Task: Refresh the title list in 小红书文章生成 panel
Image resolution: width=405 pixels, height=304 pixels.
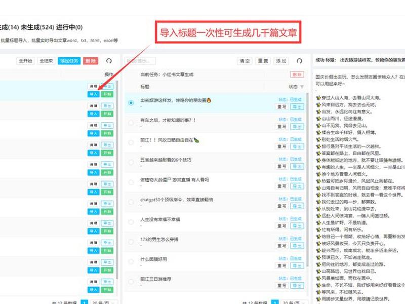Action: point(299,61)
